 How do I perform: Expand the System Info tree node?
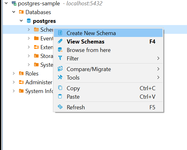pyautogui.click(x=14, y=91)
